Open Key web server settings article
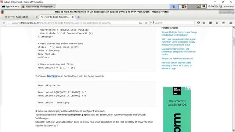The image size is (235, 132). (176, 65)
